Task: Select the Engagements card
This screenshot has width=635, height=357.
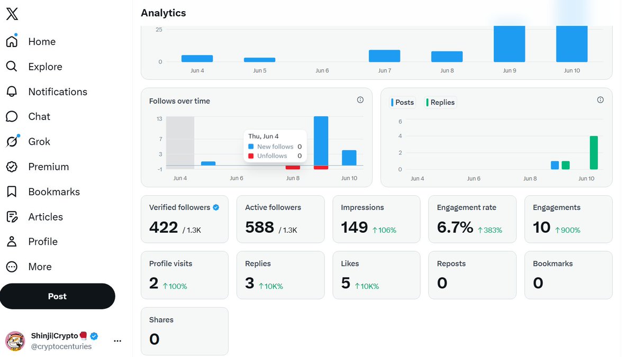Action: point(568,219)
